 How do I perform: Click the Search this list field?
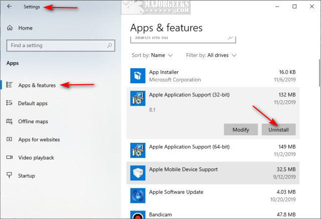pos(183,39)
